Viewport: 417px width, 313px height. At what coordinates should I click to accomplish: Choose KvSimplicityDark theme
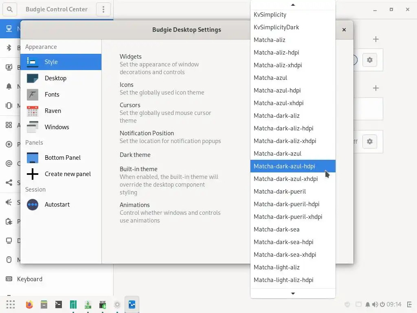click(293, 27)
